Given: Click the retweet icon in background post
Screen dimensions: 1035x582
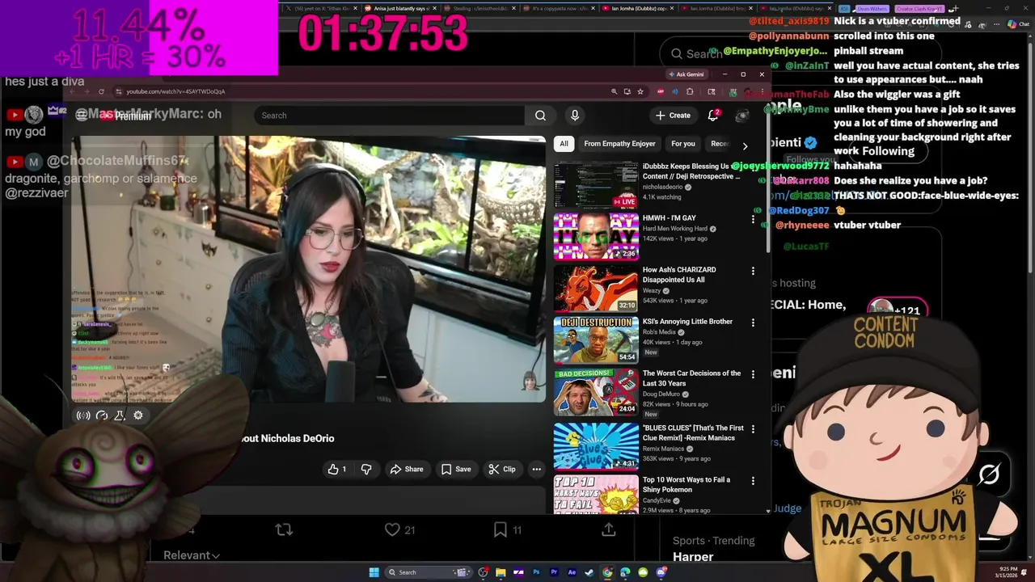Looking at the screenshot, I should 284,529.
